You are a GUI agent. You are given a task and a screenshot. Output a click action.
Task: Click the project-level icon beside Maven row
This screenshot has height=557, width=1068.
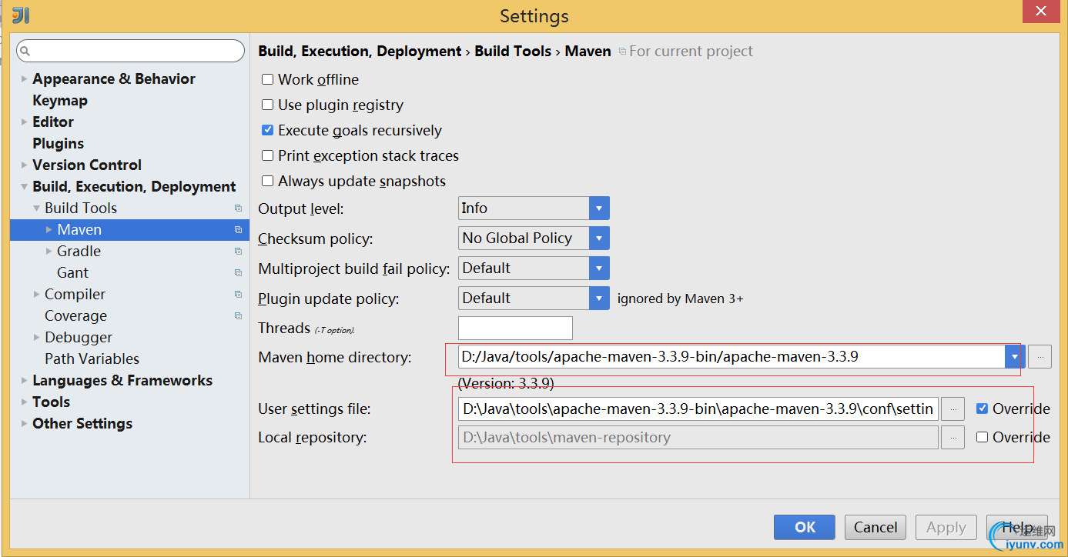tap(238, 230)
